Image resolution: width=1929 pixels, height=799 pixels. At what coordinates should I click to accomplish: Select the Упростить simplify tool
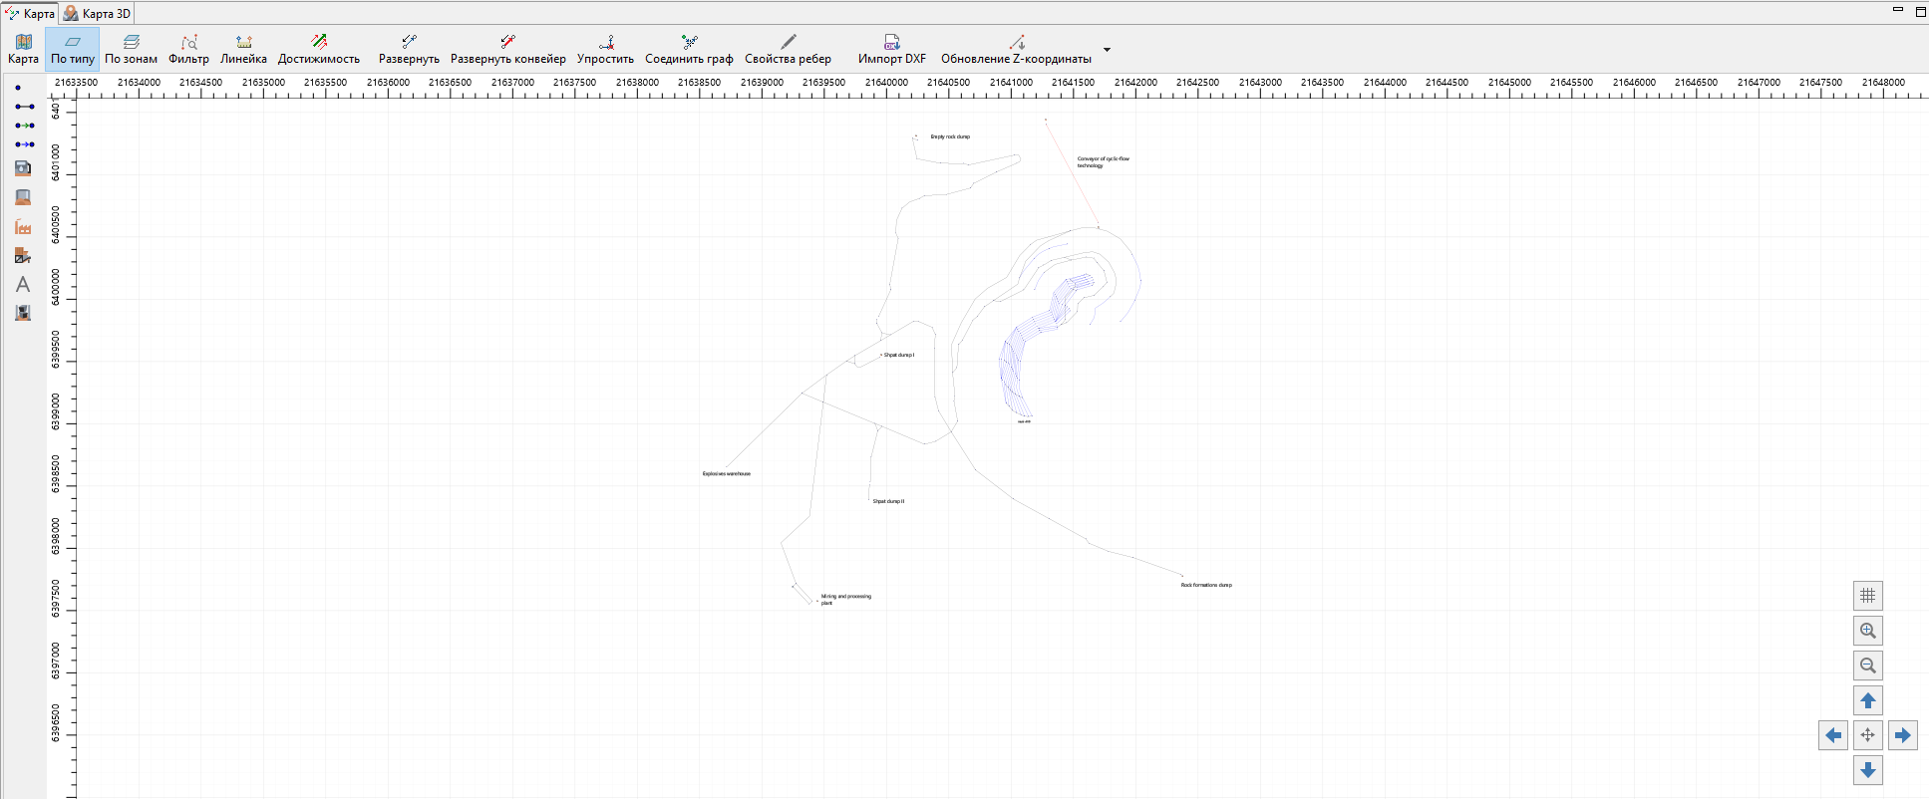tap(605, 49)
